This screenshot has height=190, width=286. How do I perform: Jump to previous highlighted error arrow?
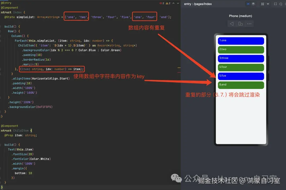tap(173, 3)
